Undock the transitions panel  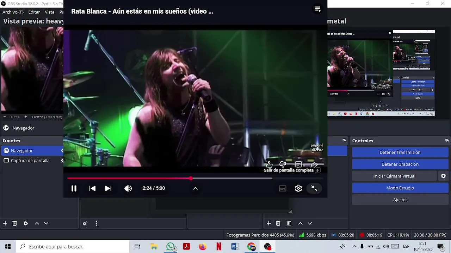tap(344, 141)
